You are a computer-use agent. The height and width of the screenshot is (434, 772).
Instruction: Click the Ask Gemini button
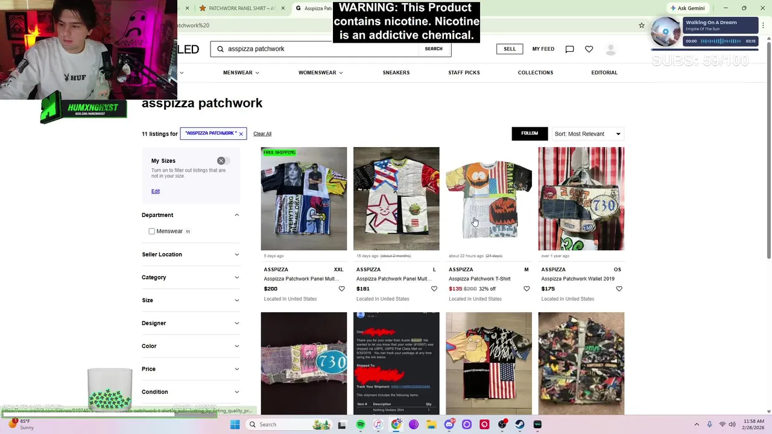688,8
